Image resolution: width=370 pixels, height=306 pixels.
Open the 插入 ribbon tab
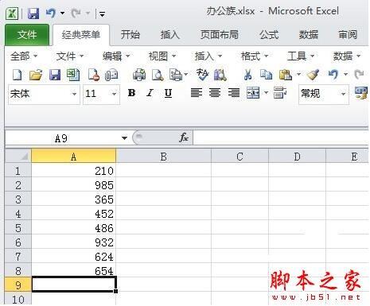[170, 35]
